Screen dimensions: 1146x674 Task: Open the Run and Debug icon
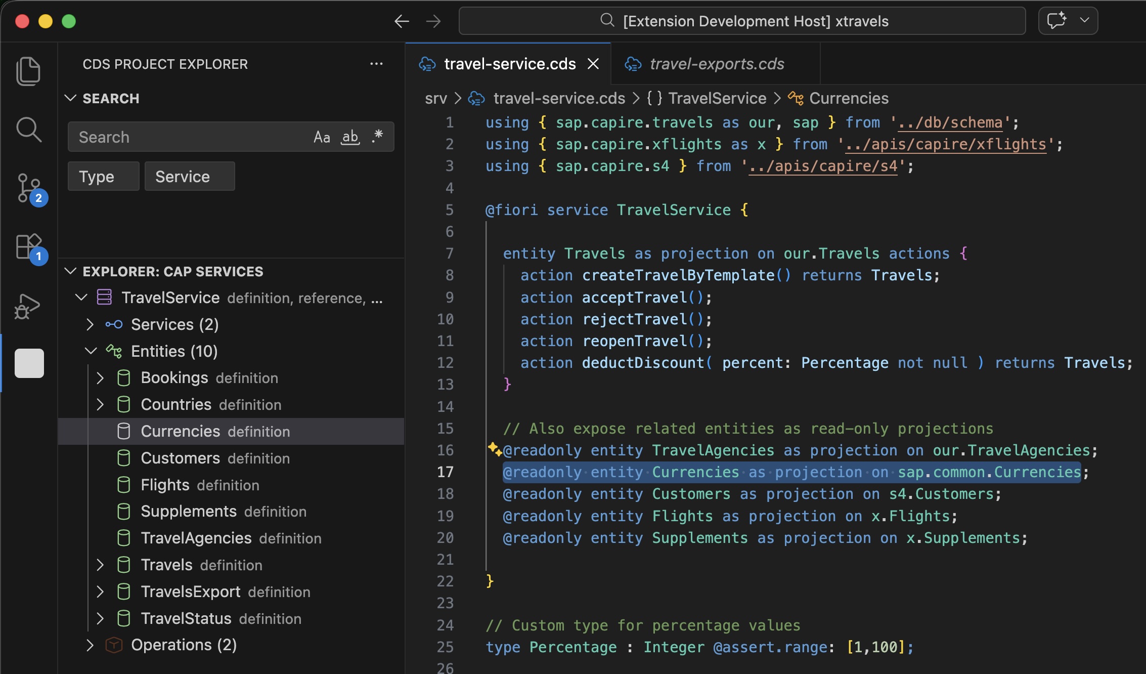[x=27, y=306]
